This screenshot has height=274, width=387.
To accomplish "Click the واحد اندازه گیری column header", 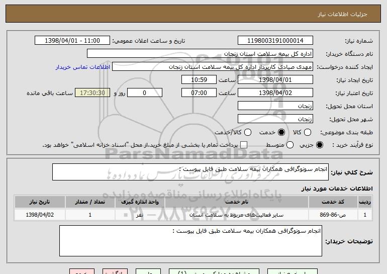I will (x=140, y=202).
